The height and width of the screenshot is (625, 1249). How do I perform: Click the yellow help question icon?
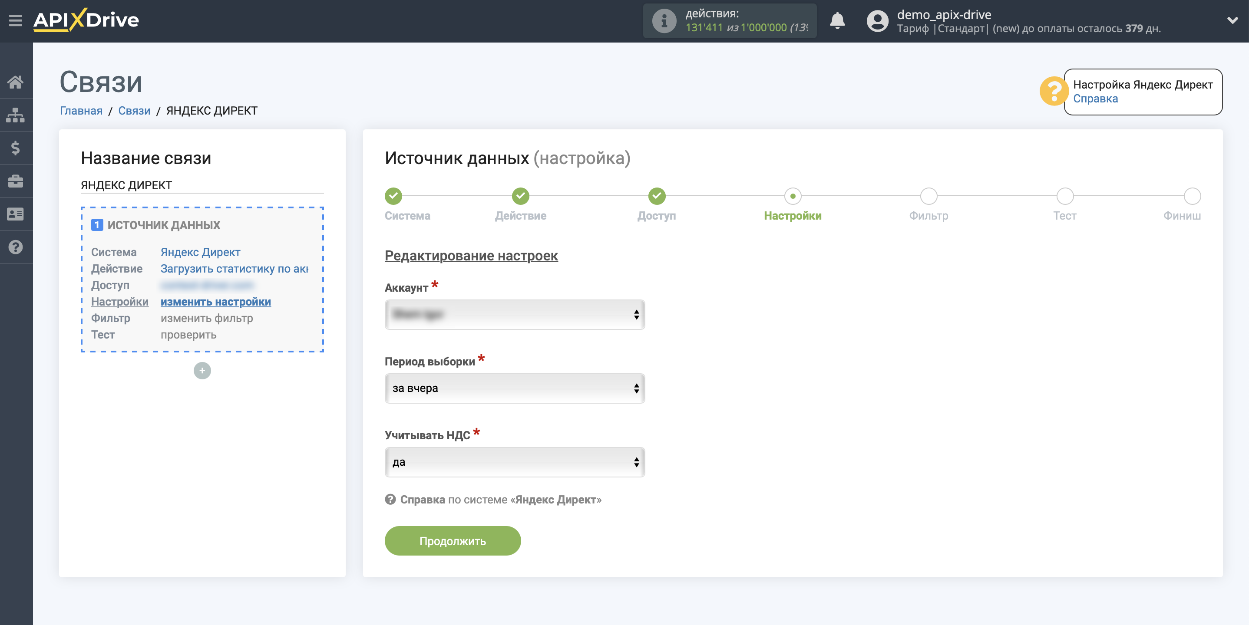(1053, 91)
